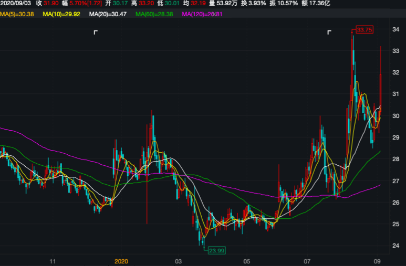Click the 2020/09/03 date in info bar

point(16,4)
